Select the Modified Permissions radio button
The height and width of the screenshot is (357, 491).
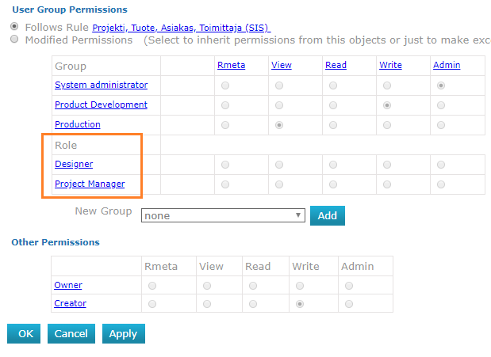pyautogui.click(x=14, y=39)
